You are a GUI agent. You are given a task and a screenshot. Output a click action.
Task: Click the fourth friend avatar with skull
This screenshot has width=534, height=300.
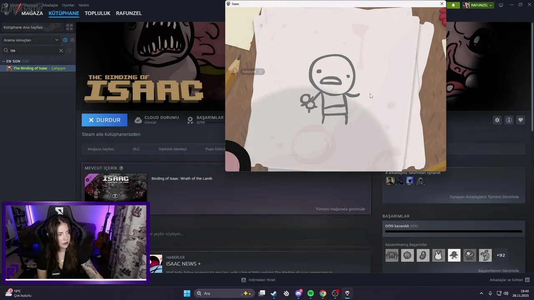(x=420, y=181)
